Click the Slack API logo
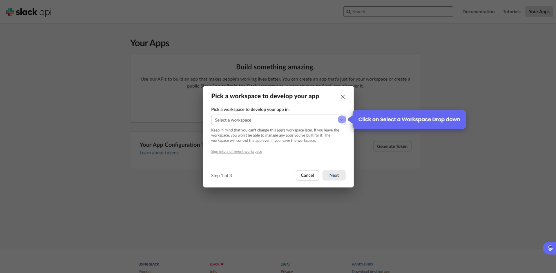 coord(28,12)
